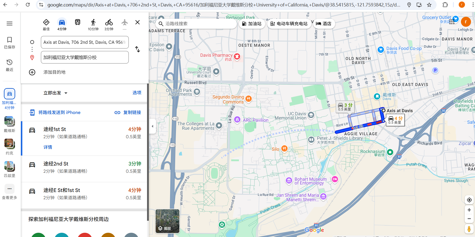This screenshot has width=475, height=237.
Task: Filter by 酒店 hotels chip
Action: (324, 24)
